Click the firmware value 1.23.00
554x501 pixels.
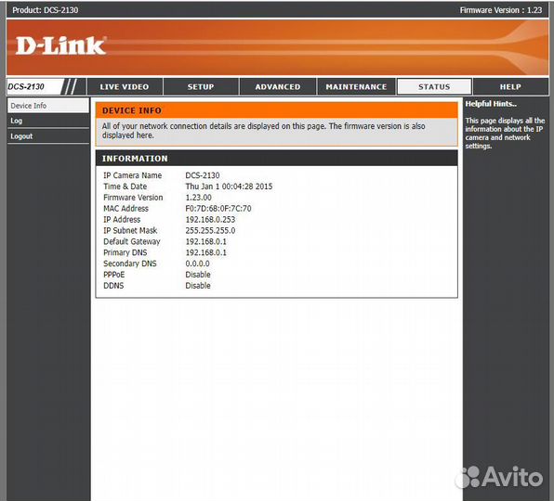pyautogui.click(x=199, y=198)
